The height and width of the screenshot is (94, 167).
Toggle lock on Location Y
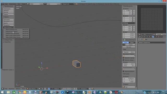tap(134, 12)
